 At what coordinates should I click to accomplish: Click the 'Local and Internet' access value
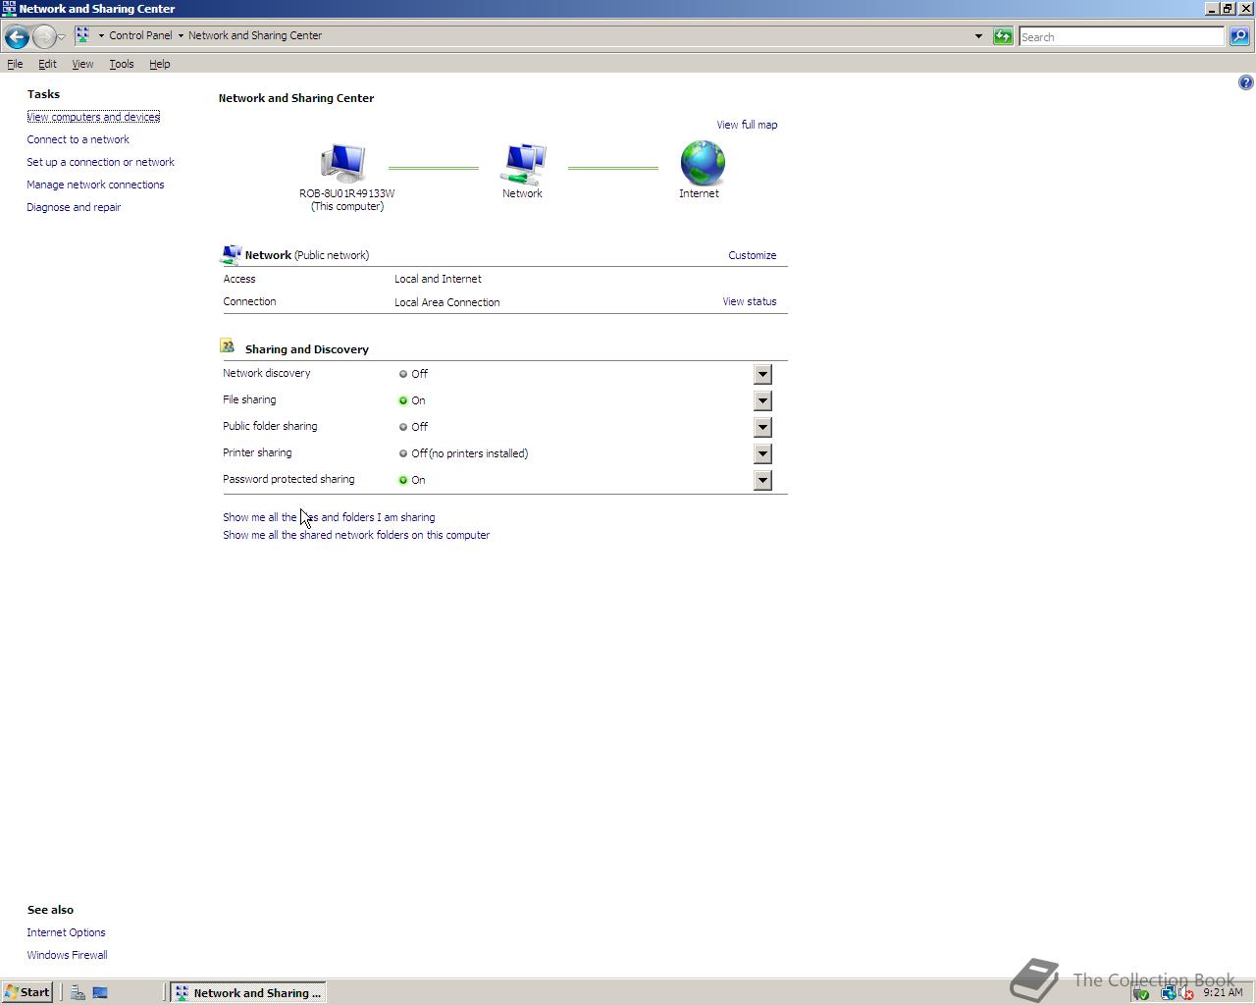click(x=438, y=279)
